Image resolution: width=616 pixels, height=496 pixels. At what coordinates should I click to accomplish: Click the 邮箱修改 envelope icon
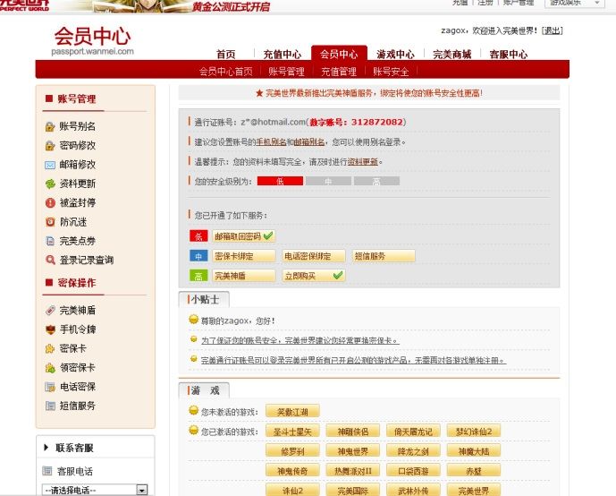coord(50,165)
